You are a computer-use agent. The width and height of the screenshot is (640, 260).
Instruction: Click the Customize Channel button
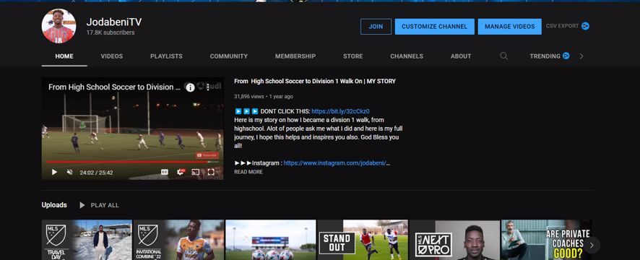tap(434, 27)
